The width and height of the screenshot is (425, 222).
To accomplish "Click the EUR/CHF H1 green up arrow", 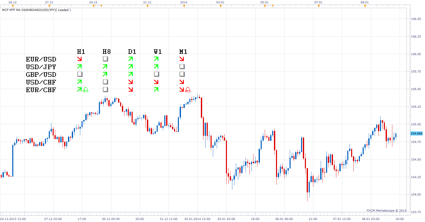I will (79, 90).
